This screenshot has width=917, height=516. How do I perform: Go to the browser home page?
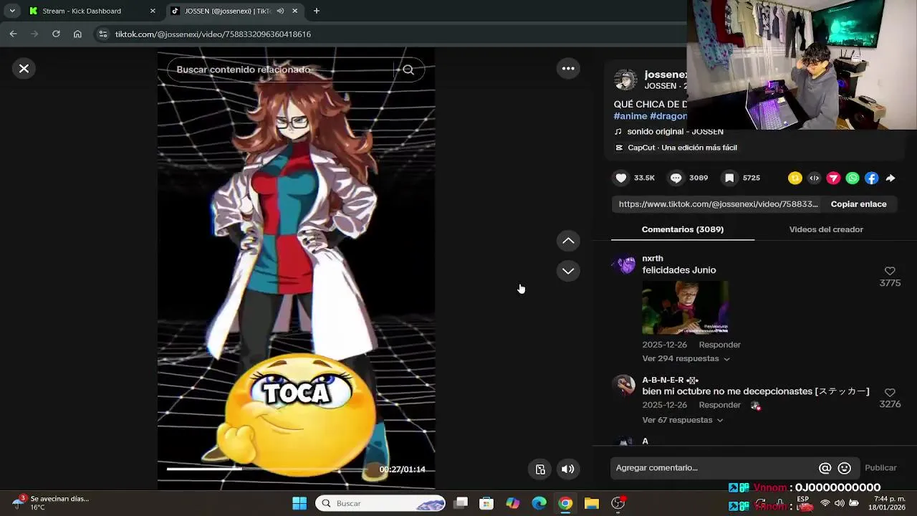point(77,34)
